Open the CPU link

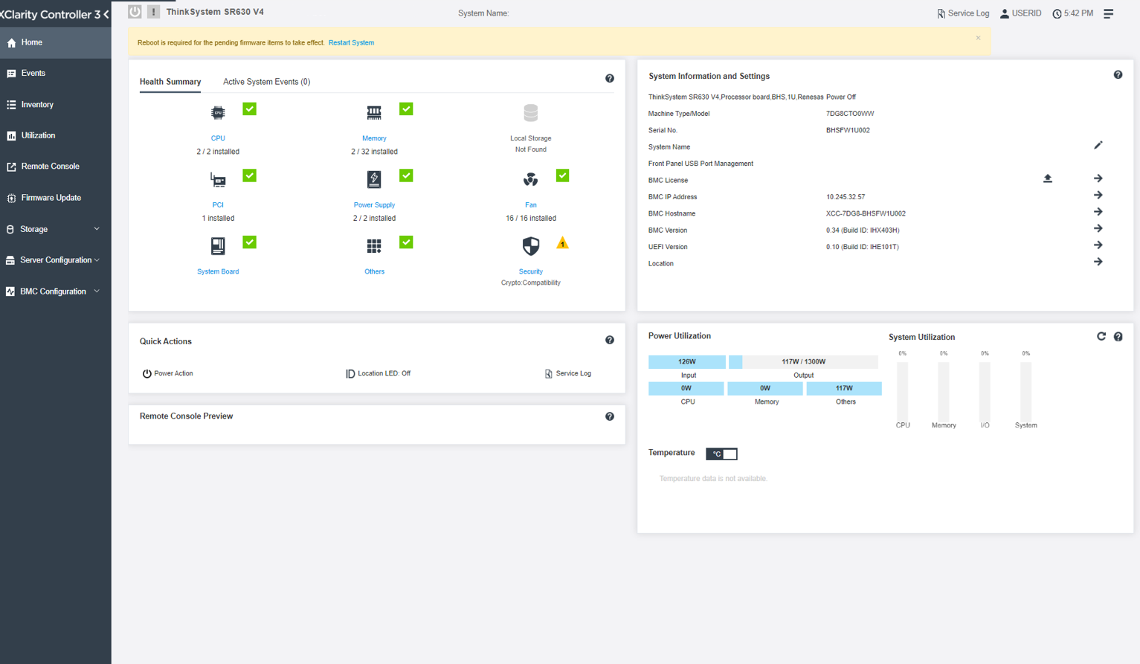pyautogui.click(x=218, y=138)
